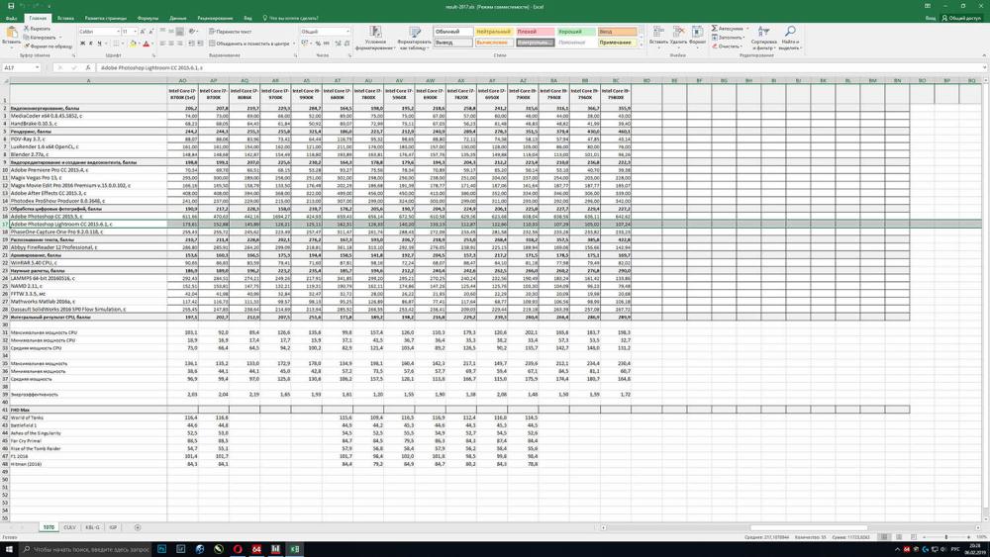Toggle underline (Ч) formatting
Screen dimensions: 990x557
98,44
